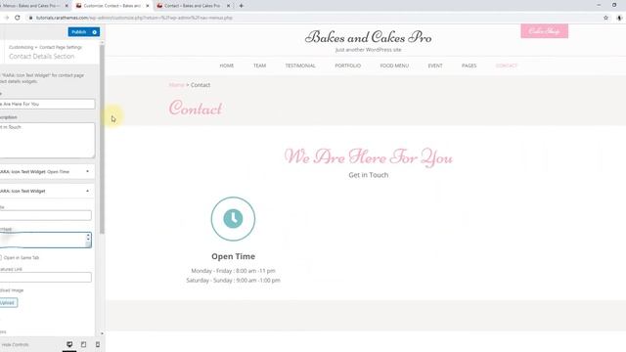This screenshot has width=626, height=352.
Task: Click Hide Controls at panel bottom
Action: [16, 344]
